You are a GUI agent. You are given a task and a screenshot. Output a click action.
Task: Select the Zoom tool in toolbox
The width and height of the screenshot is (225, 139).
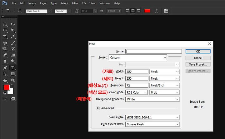tap(13, 81)
